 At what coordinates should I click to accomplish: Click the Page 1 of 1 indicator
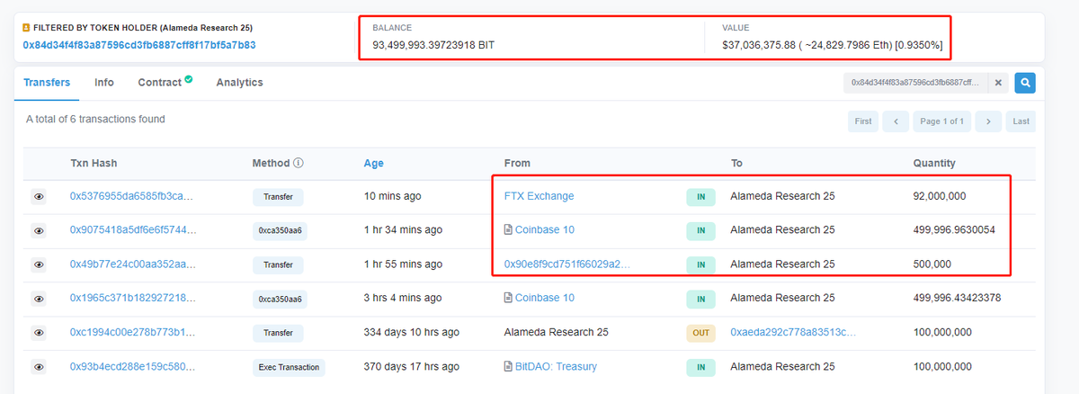click(x=941, y=121)
